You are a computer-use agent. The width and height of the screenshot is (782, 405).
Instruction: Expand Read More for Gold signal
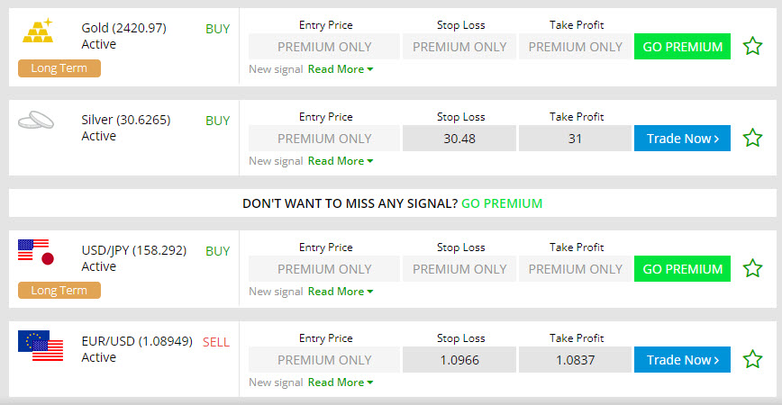(340, 69)
